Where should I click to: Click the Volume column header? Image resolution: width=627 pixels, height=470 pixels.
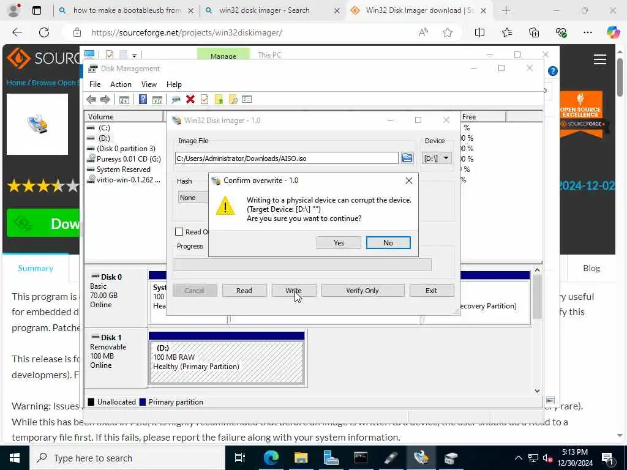[124, 117]
